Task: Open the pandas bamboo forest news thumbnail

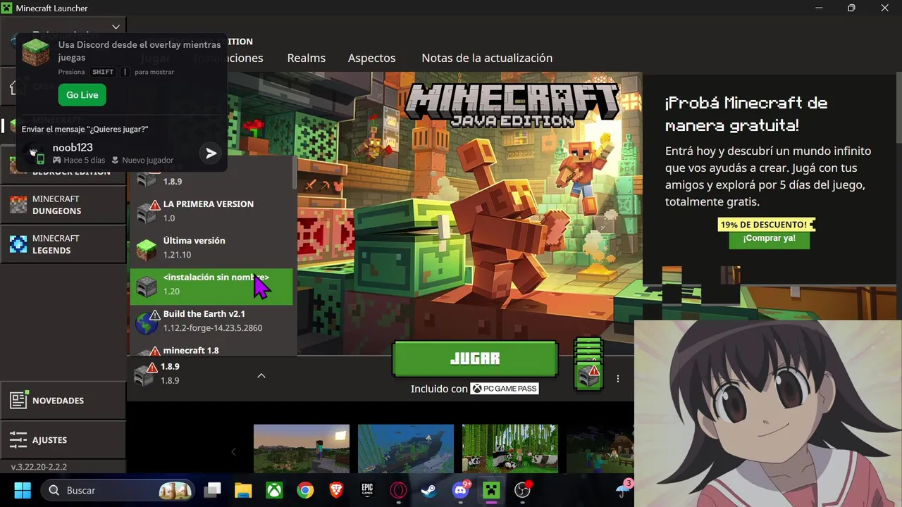Action: point(510,449)
